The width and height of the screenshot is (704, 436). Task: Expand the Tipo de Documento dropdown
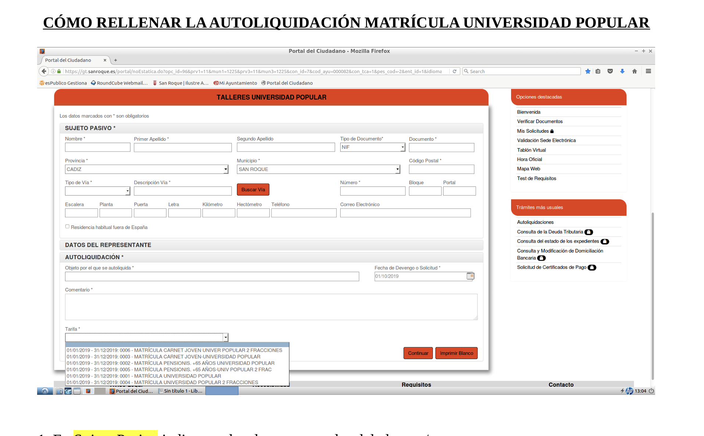point(402,147)
